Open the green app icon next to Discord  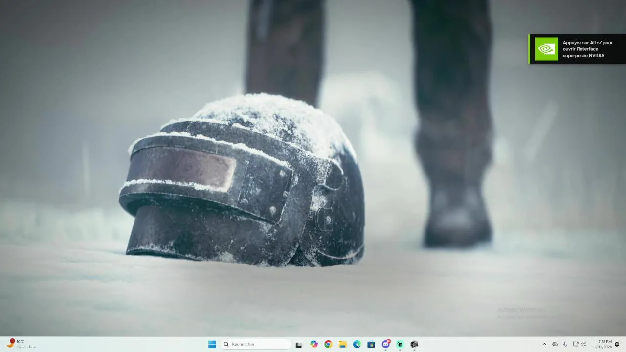click(x=400, y=344)
